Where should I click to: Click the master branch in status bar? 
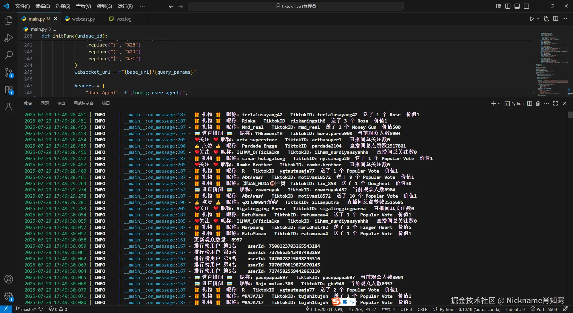point(26,309)
